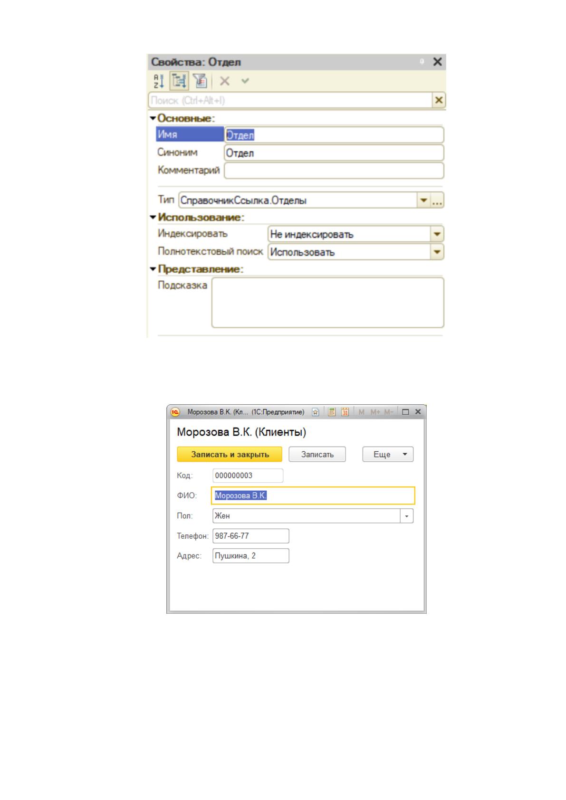Screen dimensions: 566x800
Task: Open the Полнотекстовый поиск dropdown
Action: (x=437, y=252)
